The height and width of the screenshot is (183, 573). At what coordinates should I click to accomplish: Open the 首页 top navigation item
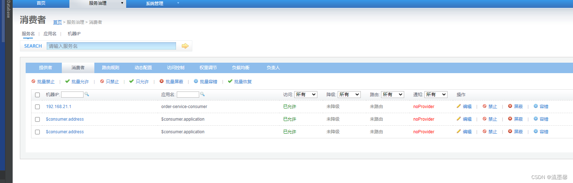point(41,3)
